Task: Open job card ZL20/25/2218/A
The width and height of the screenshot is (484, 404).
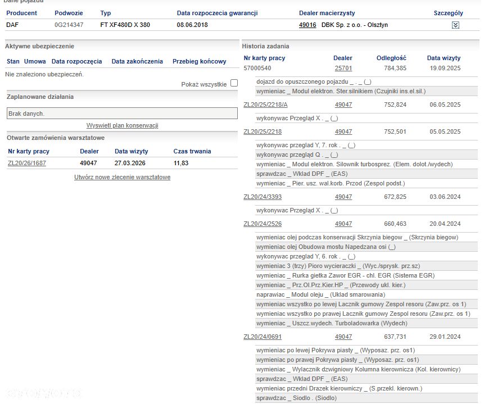Action: [265, 105]
